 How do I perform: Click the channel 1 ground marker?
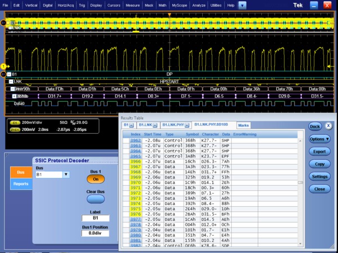pyautogui.click(x=3, y=67)
